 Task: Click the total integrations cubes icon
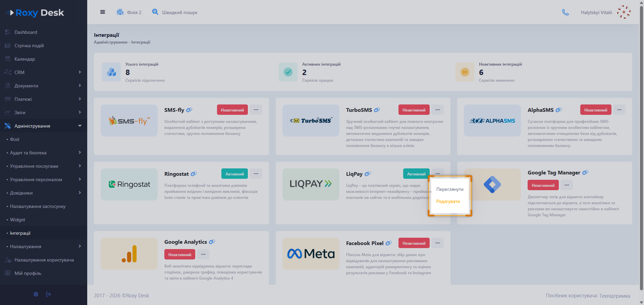111,72
